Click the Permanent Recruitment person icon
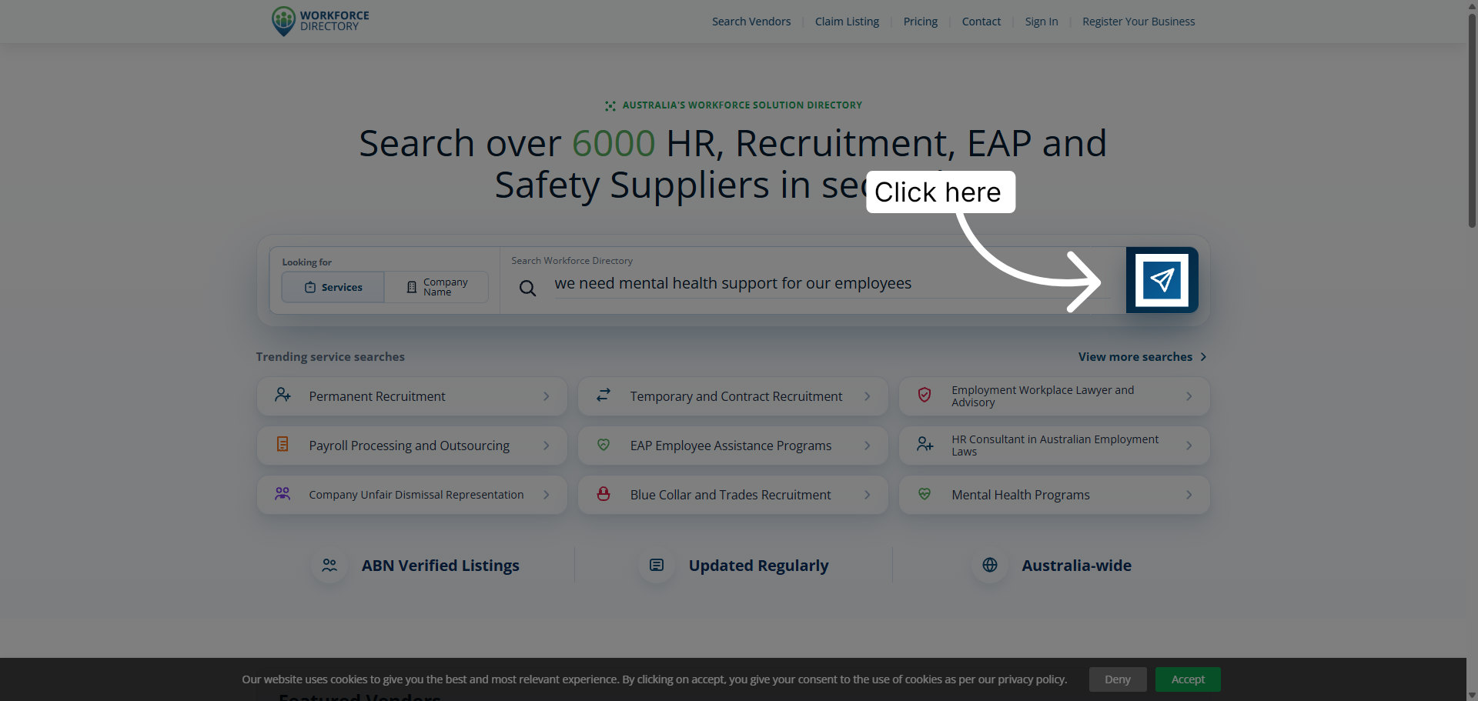This screenshot has height=701, width=1478. tap(283, 396)
